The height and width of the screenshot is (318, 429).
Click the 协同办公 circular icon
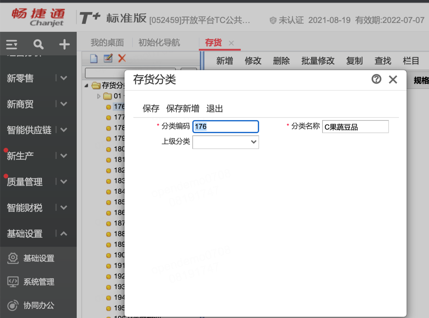tap(13, 305)
